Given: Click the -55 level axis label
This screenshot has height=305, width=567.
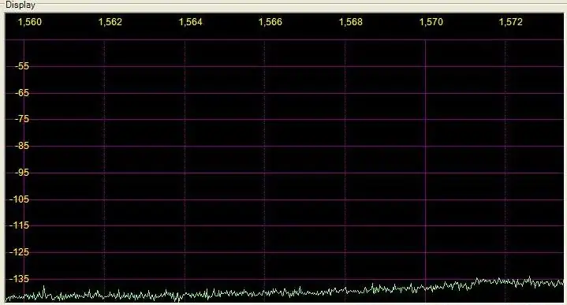Looking at the screenshot, I should pos(22,66).
